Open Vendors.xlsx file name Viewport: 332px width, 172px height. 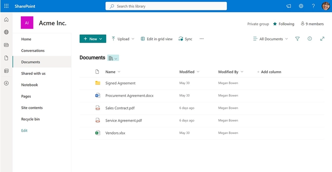[x=115, y=133]
